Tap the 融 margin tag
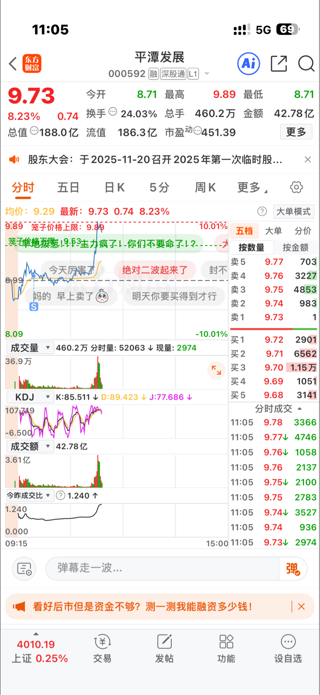Viewport: 320px width, 695px height. tap(154, 74)
